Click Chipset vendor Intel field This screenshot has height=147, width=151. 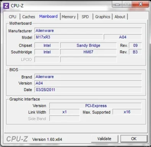[47, 46]
